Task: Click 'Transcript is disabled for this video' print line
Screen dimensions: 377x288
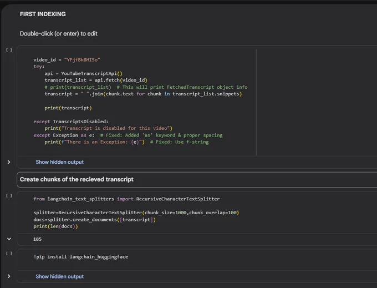Action: pyautogui.click(x=109, y=128)
